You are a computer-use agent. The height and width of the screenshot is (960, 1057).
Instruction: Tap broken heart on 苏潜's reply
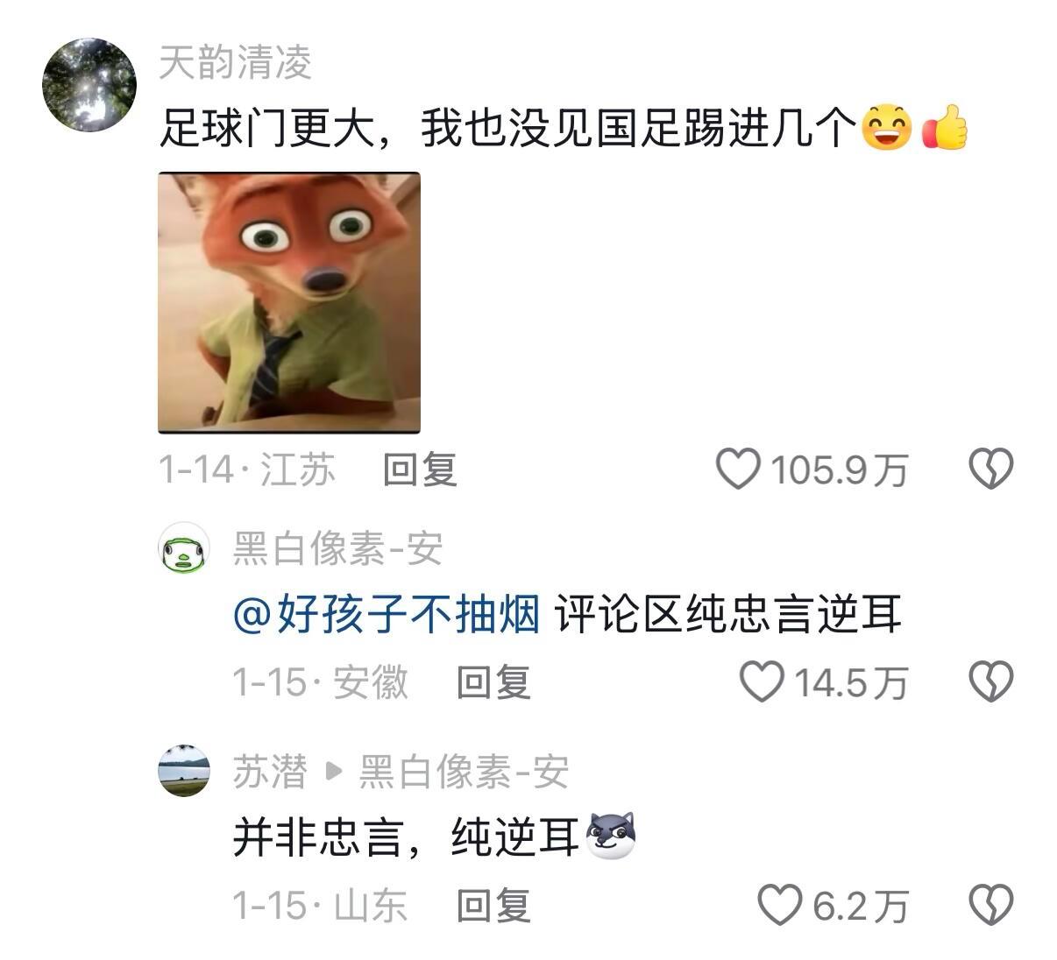pos(990,905)
